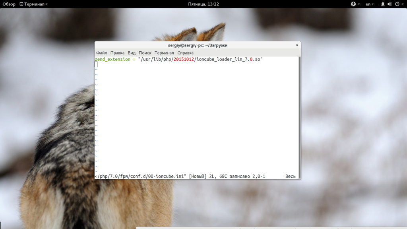The width and height of the screenshot is (407, 229).
Task: Click the terminal title bar text
Action: pyautogui.click(x=198, y=45)
